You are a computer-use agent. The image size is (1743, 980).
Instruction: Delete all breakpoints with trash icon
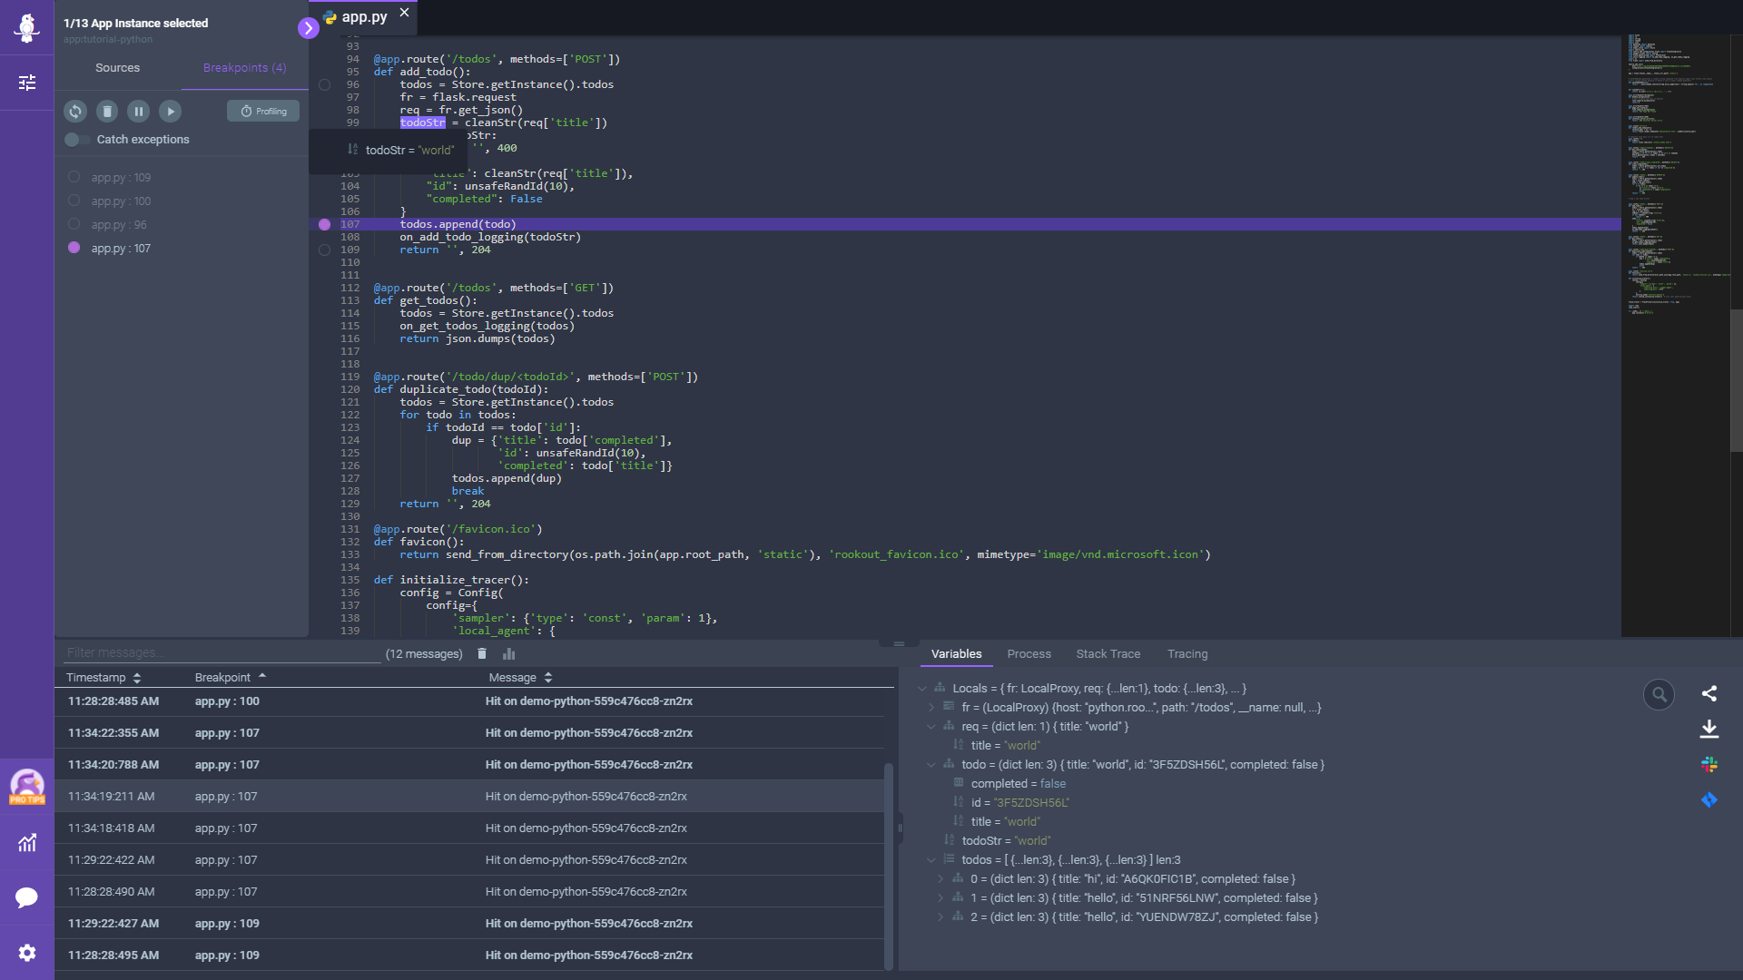[107, 112]
